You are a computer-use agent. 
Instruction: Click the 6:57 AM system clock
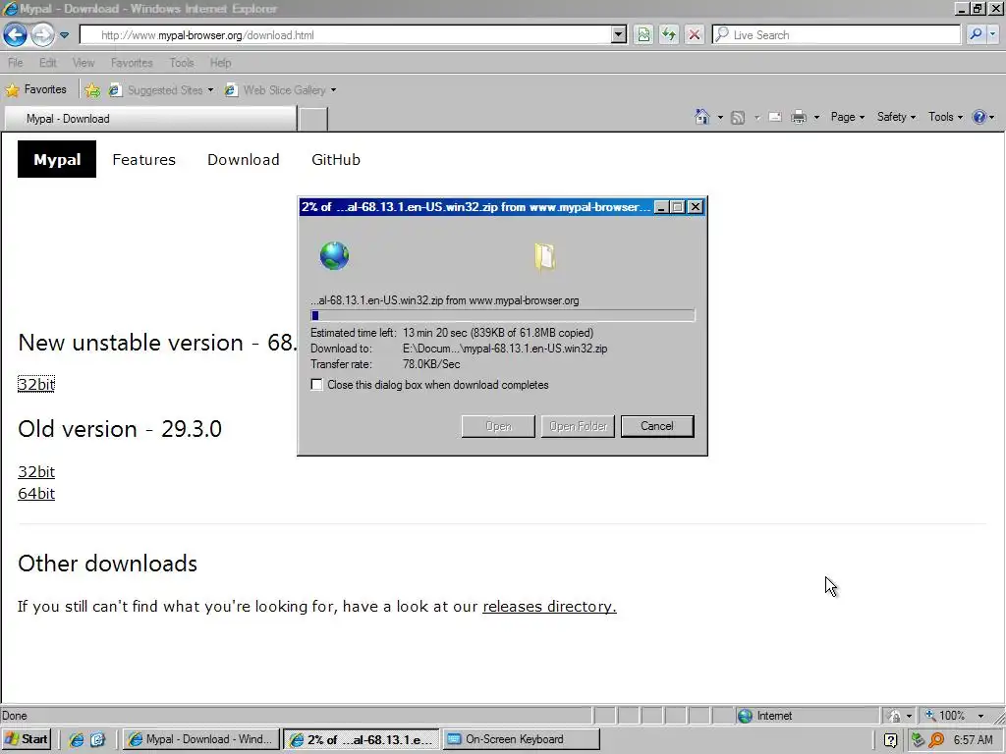point(973,740)
